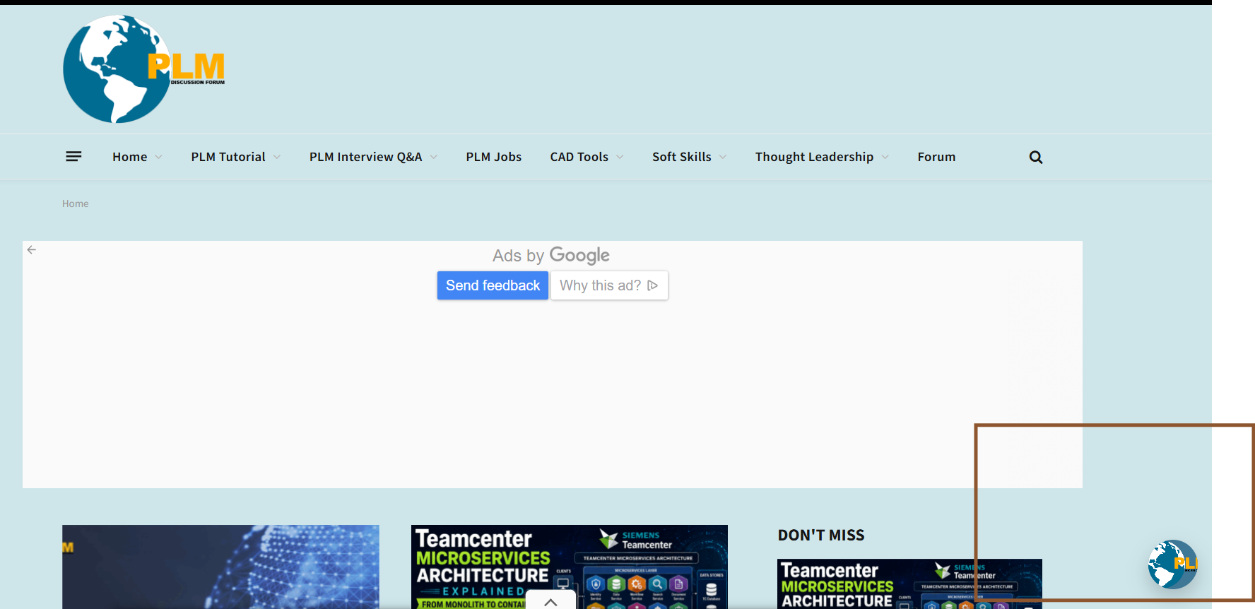Viewport: 1255px width, 609px height.
Task: Click the Why this ad? button
Action: (x=609, y=285)
